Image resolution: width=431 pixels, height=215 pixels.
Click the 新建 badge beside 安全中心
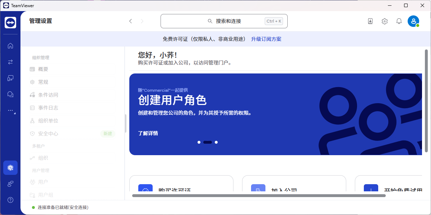108,134
